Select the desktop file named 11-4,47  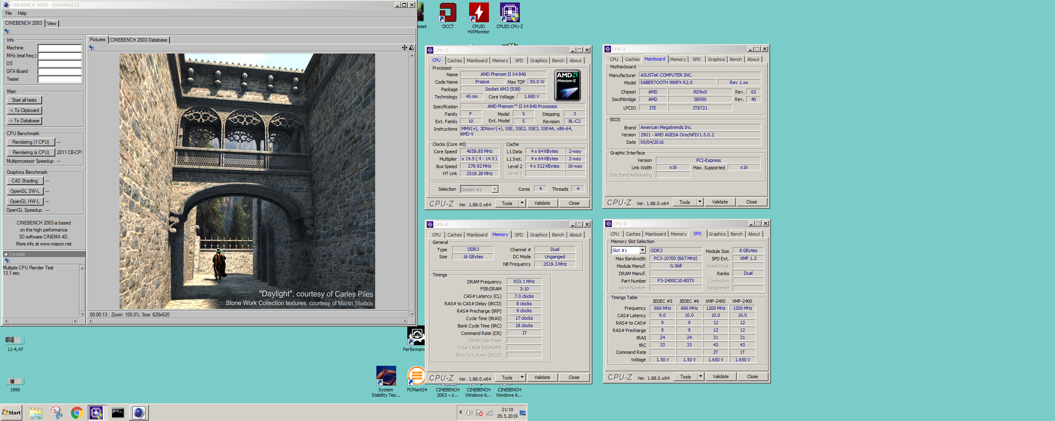[15, 344]
